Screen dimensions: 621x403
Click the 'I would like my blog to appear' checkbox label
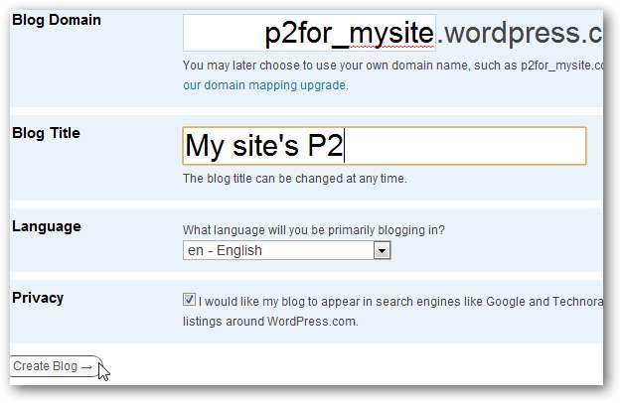click(397, 301)
